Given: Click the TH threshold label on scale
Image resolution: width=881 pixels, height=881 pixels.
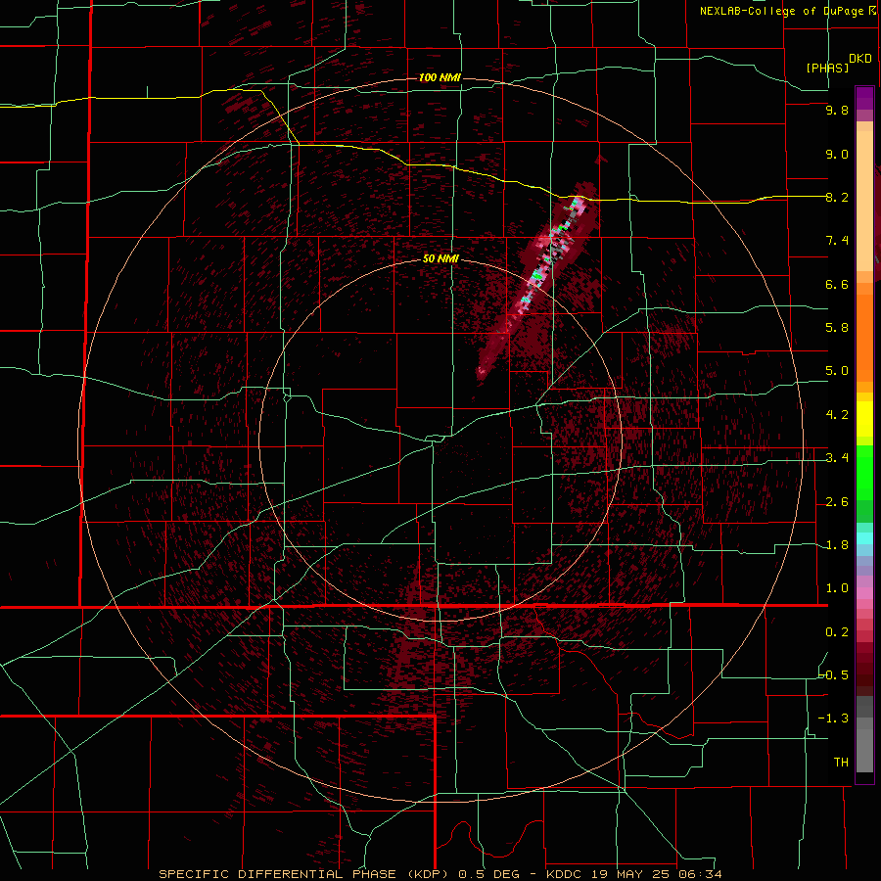Looking at the screenshot, I should pos(841,763).
